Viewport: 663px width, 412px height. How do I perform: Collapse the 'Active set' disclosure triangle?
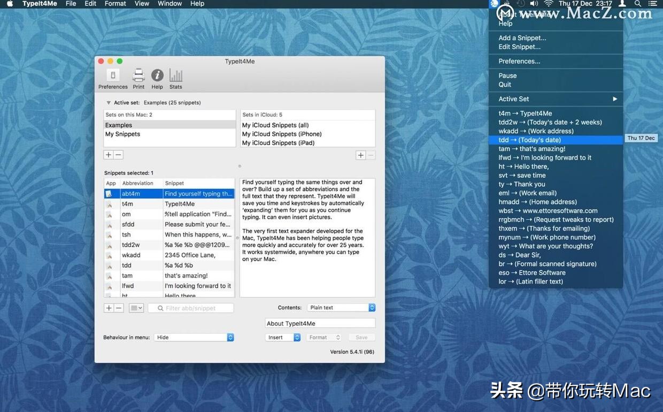(x=109, y=102)
